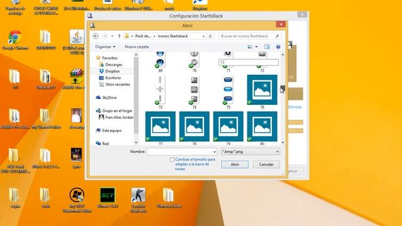Screen dimensions: 402x226
Task: Select SkyDrive in navigation pane
Action: pyautogui.click(x=109, y=98)
